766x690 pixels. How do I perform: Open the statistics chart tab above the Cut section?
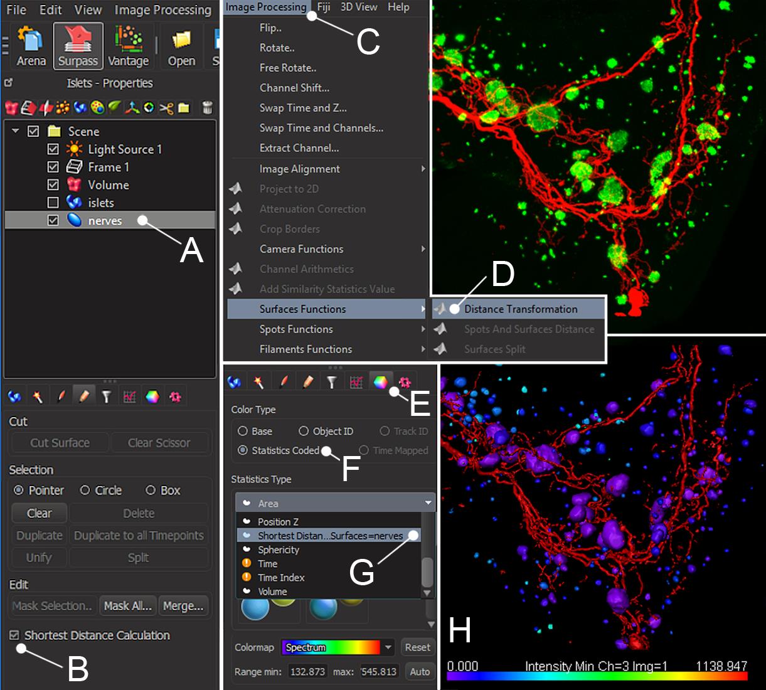(130, 396)
